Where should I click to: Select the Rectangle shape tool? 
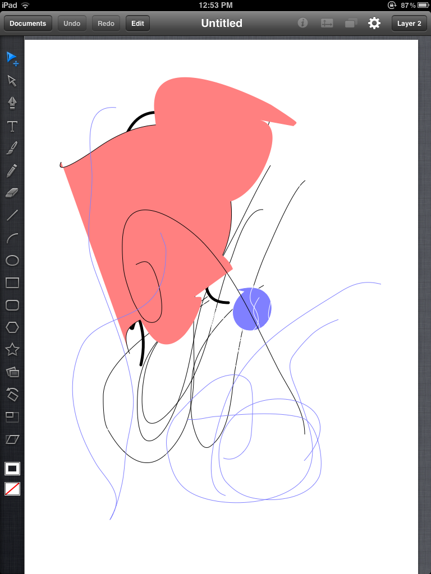click(x=12, y=283)
